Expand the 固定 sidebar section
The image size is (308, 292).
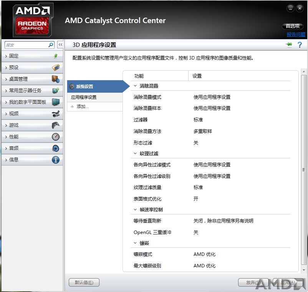pyautogui.click(x=32, y=56)
